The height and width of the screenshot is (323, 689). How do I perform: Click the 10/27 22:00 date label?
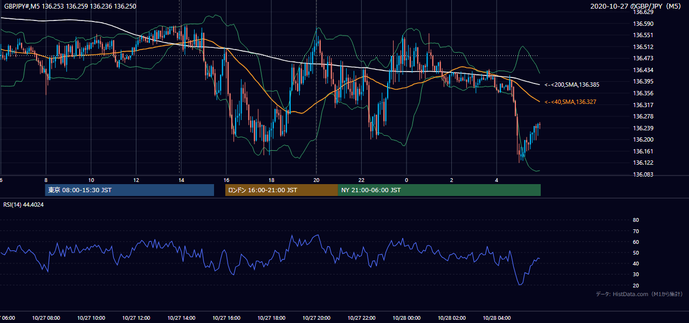pyautogui.click(x=361, y=318)
